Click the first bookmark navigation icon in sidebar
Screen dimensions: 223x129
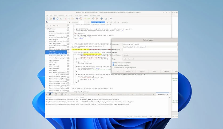[47, 26]
